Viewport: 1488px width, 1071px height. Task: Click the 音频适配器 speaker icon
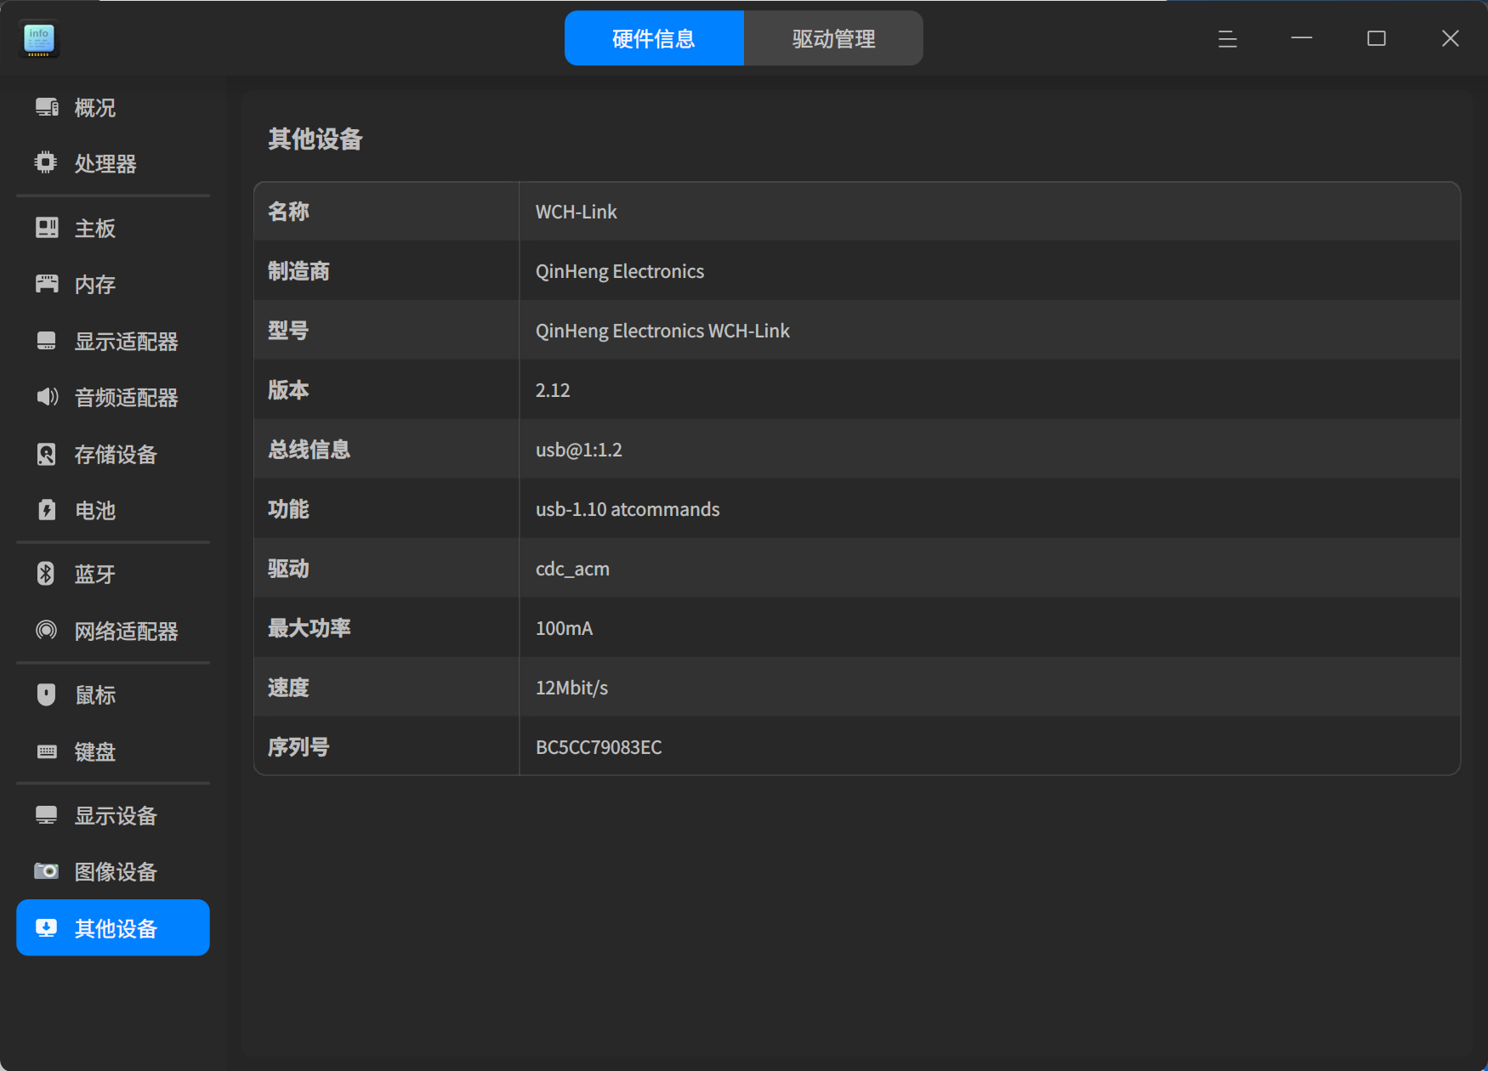[x=47, y=397]
